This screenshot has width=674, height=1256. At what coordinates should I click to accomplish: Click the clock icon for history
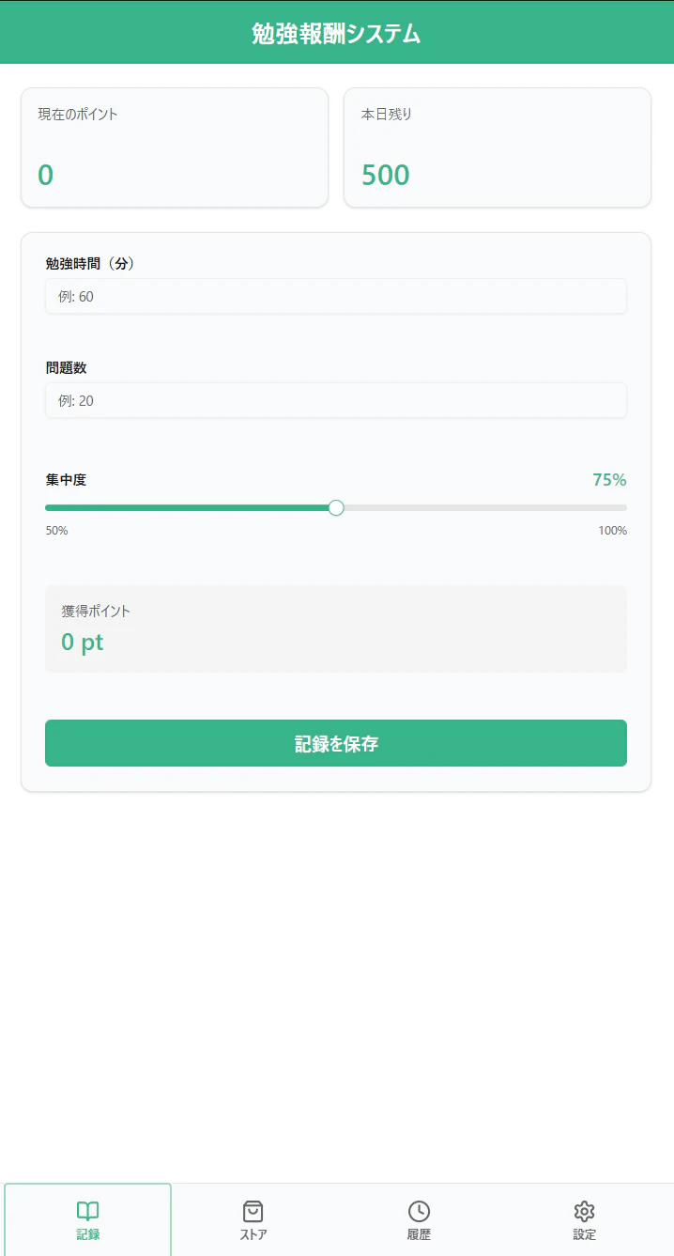tap(419, 1210)
